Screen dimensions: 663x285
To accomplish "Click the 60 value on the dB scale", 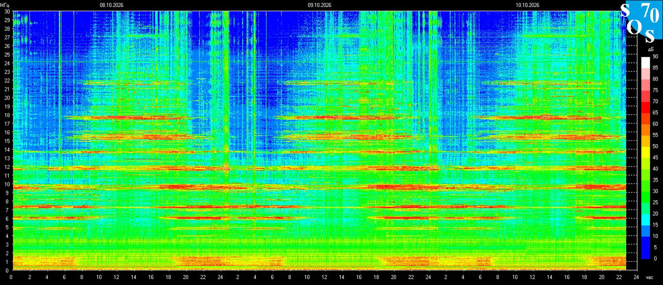I will coord(655,124).
